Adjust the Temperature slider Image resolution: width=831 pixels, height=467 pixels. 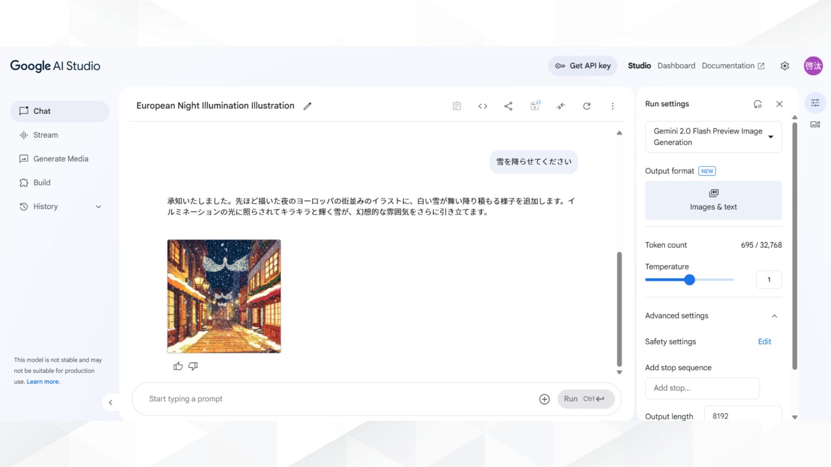click(689, 280)
